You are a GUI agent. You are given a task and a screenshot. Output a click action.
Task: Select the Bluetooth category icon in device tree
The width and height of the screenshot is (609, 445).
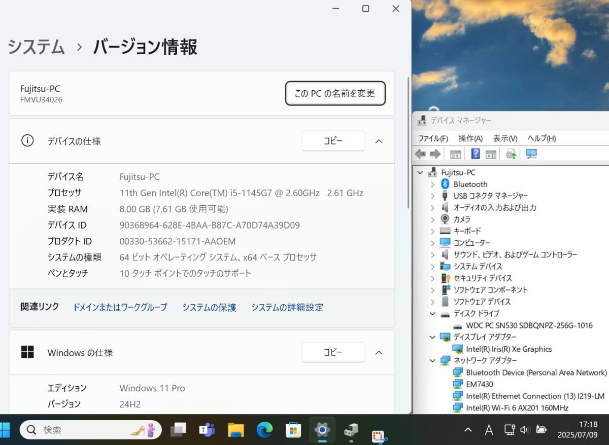pyautogui.click(x=445, y=184)
